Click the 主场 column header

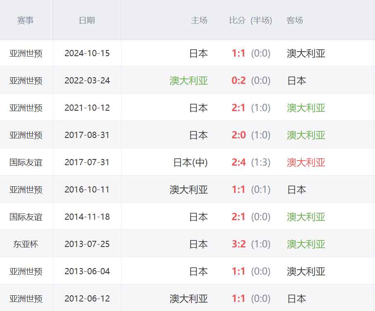pyautogui.click(x=199, y=20)
